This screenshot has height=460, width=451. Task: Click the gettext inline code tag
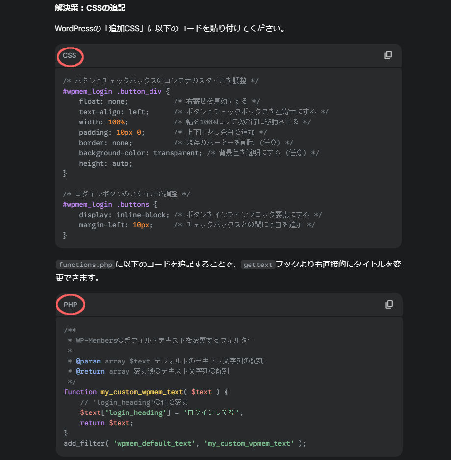[258, 265]
